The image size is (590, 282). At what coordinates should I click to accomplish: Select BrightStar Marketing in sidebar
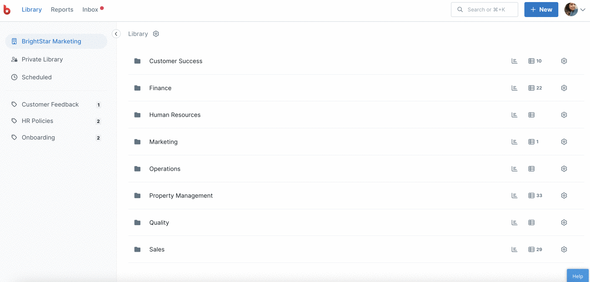coord(56,41)
